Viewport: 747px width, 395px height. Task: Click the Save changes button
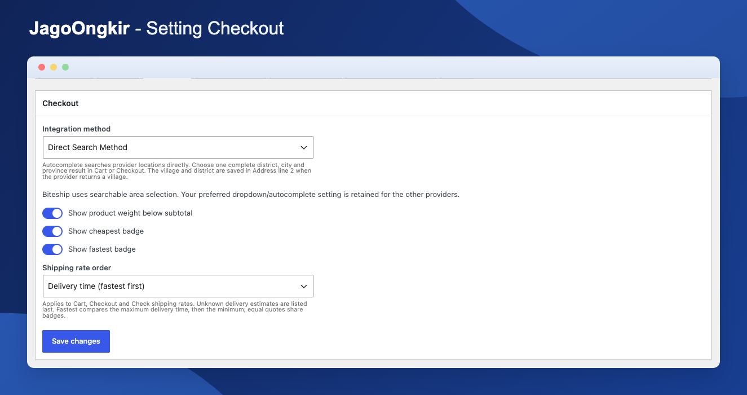(76, 341)
